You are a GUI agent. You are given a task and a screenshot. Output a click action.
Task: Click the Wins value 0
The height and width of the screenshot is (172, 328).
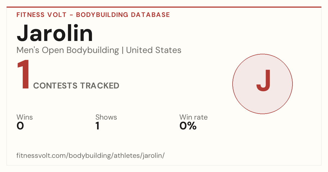[20, 126]
